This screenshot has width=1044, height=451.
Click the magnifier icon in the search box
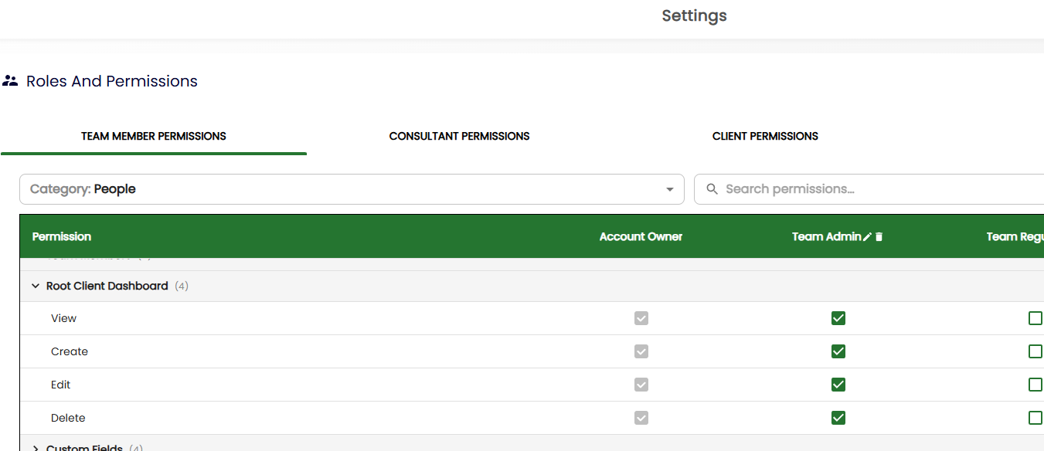[x=712, y=189]
